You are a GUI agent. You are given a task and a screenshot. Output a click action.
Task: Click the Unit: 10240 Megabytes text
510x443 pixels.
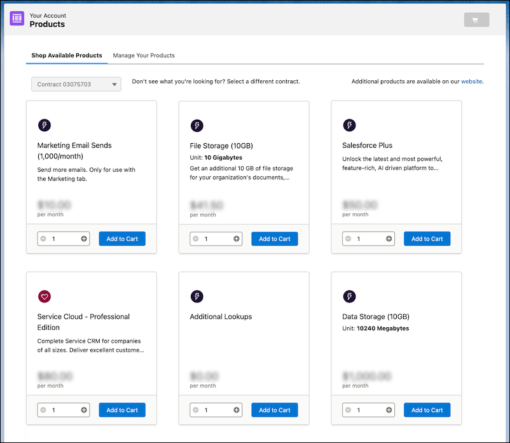(376, 328)
